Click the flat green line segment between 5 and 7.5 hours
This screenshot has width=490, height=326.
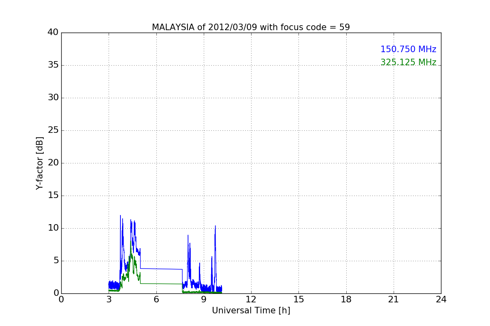161,284
